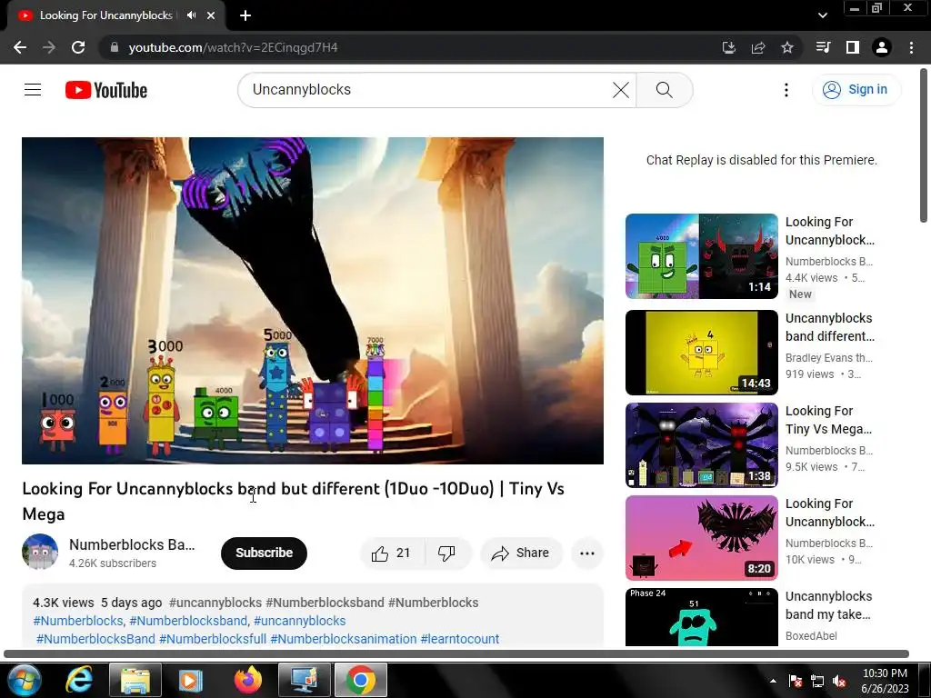Open the Chrome profile avatar

point(882,47)
